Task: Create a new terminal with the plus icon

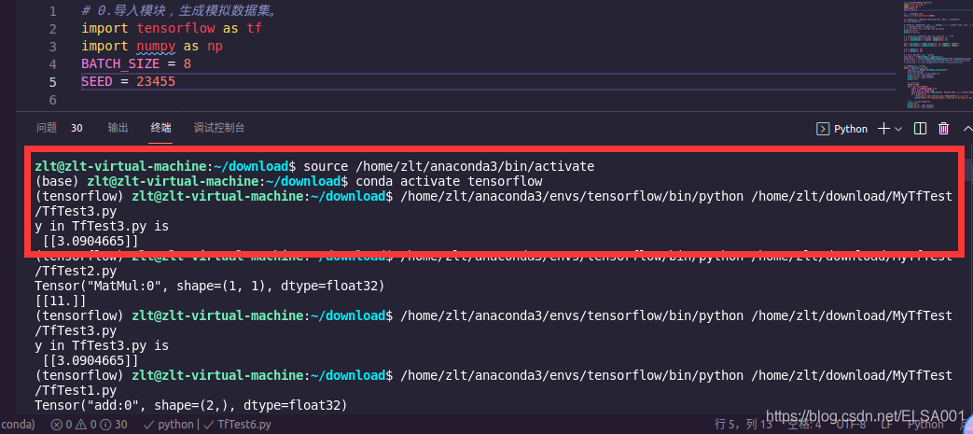Action: (883, 129)
